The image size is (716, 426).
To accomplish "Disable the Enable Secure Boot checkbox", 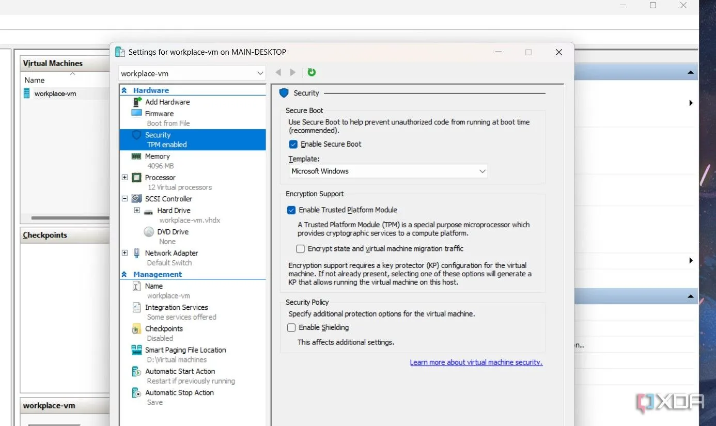I will click(x=293, y=144).
